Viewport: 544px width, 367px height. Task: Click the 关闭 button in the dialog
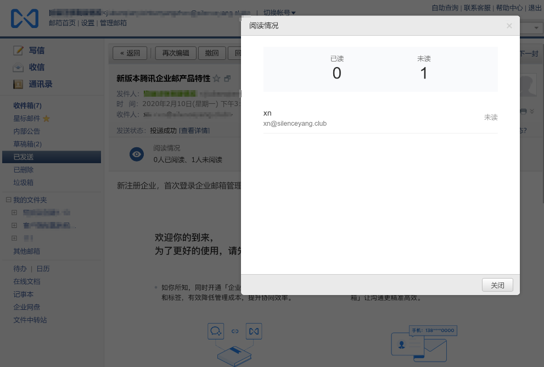pyautogui.click(x=497, y=285)
